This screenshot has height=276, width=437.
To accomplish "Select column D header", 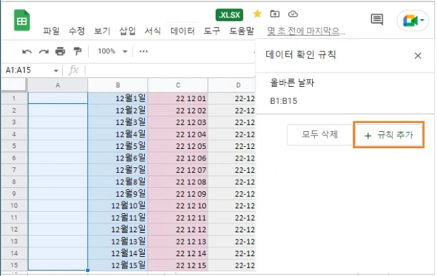I will tap(232, 85).
